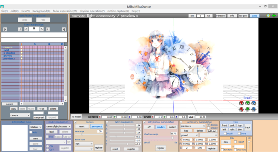This screenshot has height=156, width=278.
Task: Switch self shadow to mode2
Action: pyautogui.click(x=172, y=127)
